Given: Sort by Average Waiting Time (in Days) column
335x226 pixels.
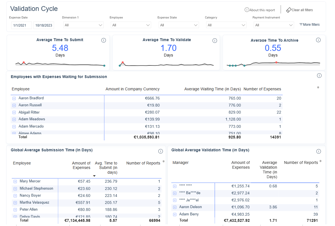Looking at the screenshot, I should (213, 89).
